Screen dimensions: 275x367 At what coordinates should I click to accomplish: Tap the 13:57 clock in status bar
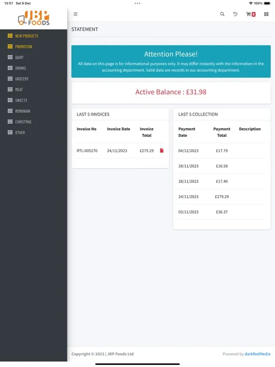coord(9,3)
